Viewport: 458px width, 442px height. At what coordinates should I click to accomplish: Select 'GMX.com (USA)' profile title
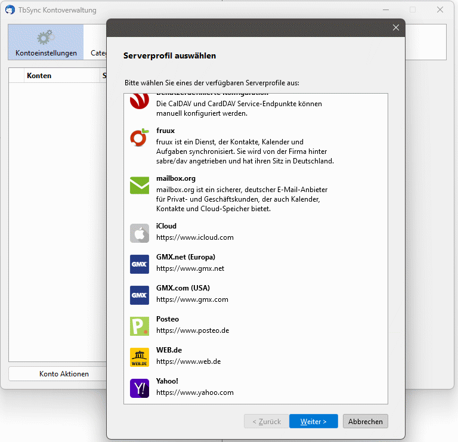[x=183, y=288]
